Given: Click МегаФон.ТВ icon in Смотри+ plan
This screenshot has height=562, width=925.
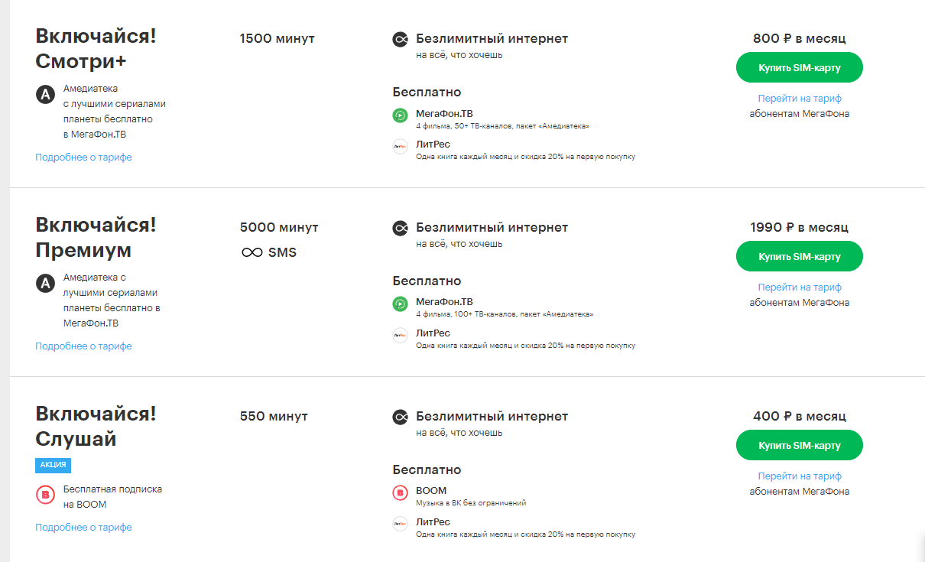Looking at the screenshot, I should (401, 115).
